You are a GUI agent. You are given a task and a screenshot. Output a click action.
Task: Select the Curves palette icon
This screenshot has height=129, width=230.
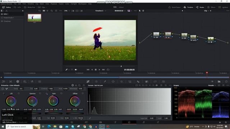[x=88, y=82]
